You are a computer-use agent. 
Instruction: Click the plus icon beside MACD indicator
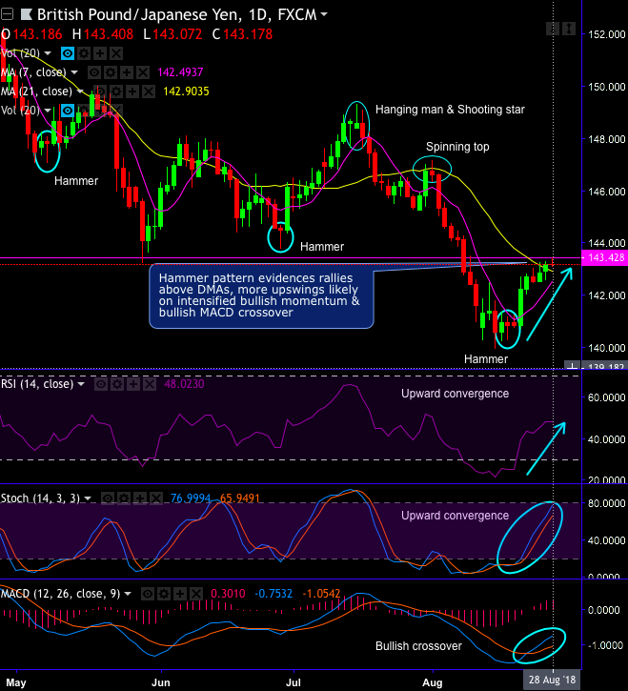[180, 594]
